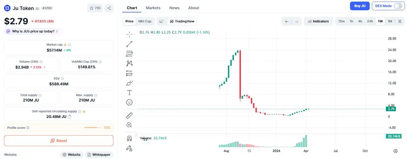This screenshot has width=407, height=159.
Task: Open the News tab
Action: tap(174, 8)
